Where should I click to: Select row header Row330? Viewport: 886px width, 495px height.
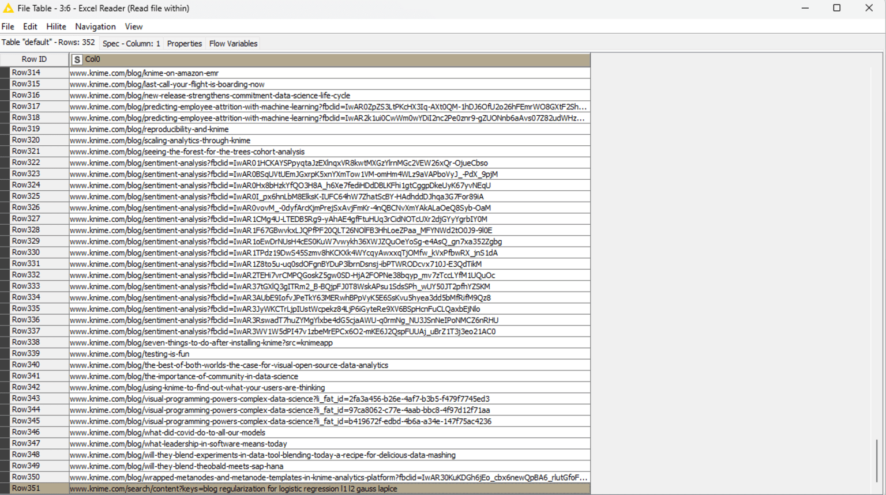point(35,252)
